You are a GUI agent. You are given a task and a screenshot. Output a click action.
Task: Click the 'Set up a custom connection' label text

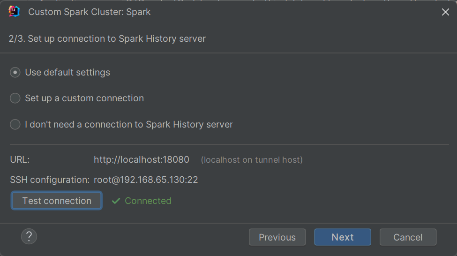tap(84, 98)
